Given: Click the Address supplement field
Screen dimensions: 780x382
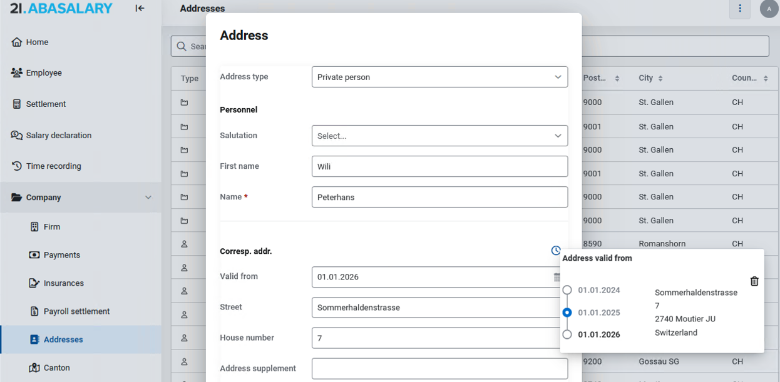Looking at the screenshot, I should [x=439, y=368].
